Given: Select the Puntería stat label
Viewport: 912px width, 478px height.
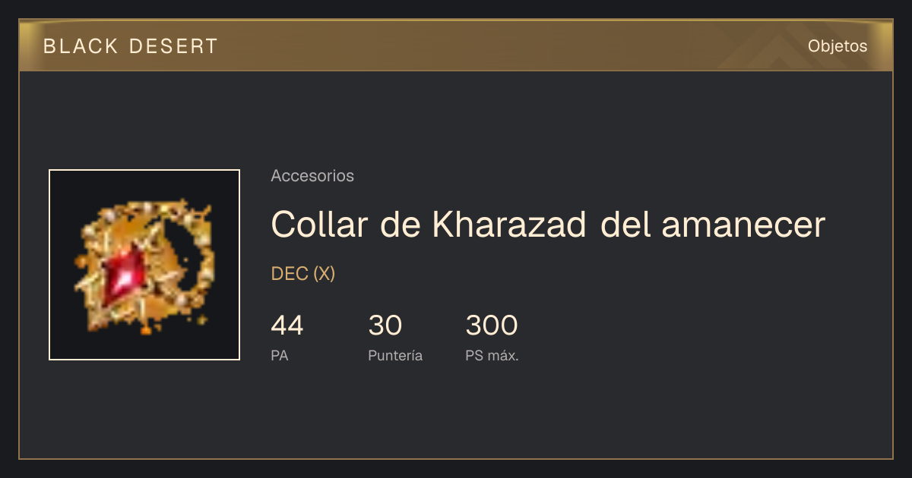Looking at the screenshot, I should pos(395,355).
